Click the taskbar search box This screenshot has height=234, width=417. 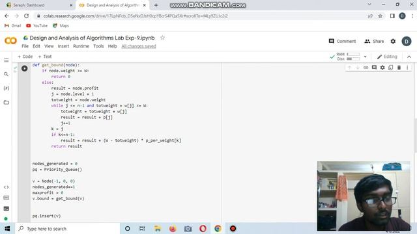tap(68, 228)
